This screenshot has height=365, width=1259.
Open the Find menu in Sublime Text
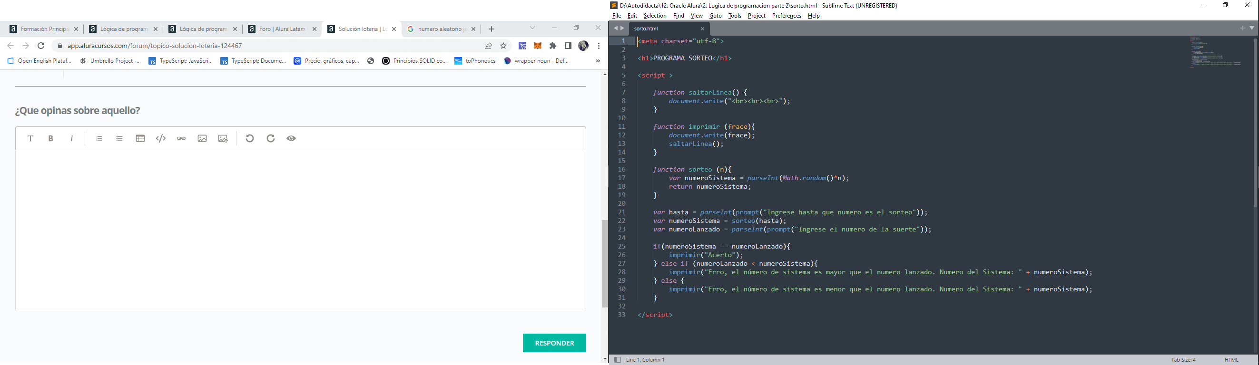coord(679,16)
